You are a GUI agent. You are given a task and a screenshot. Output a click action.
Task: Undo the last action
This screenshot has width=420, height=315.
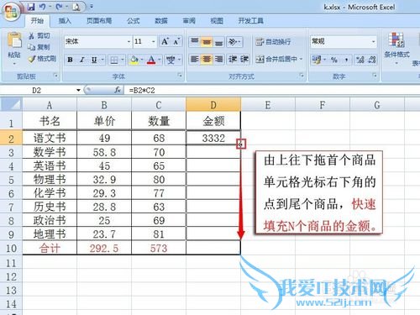(42, 7)
